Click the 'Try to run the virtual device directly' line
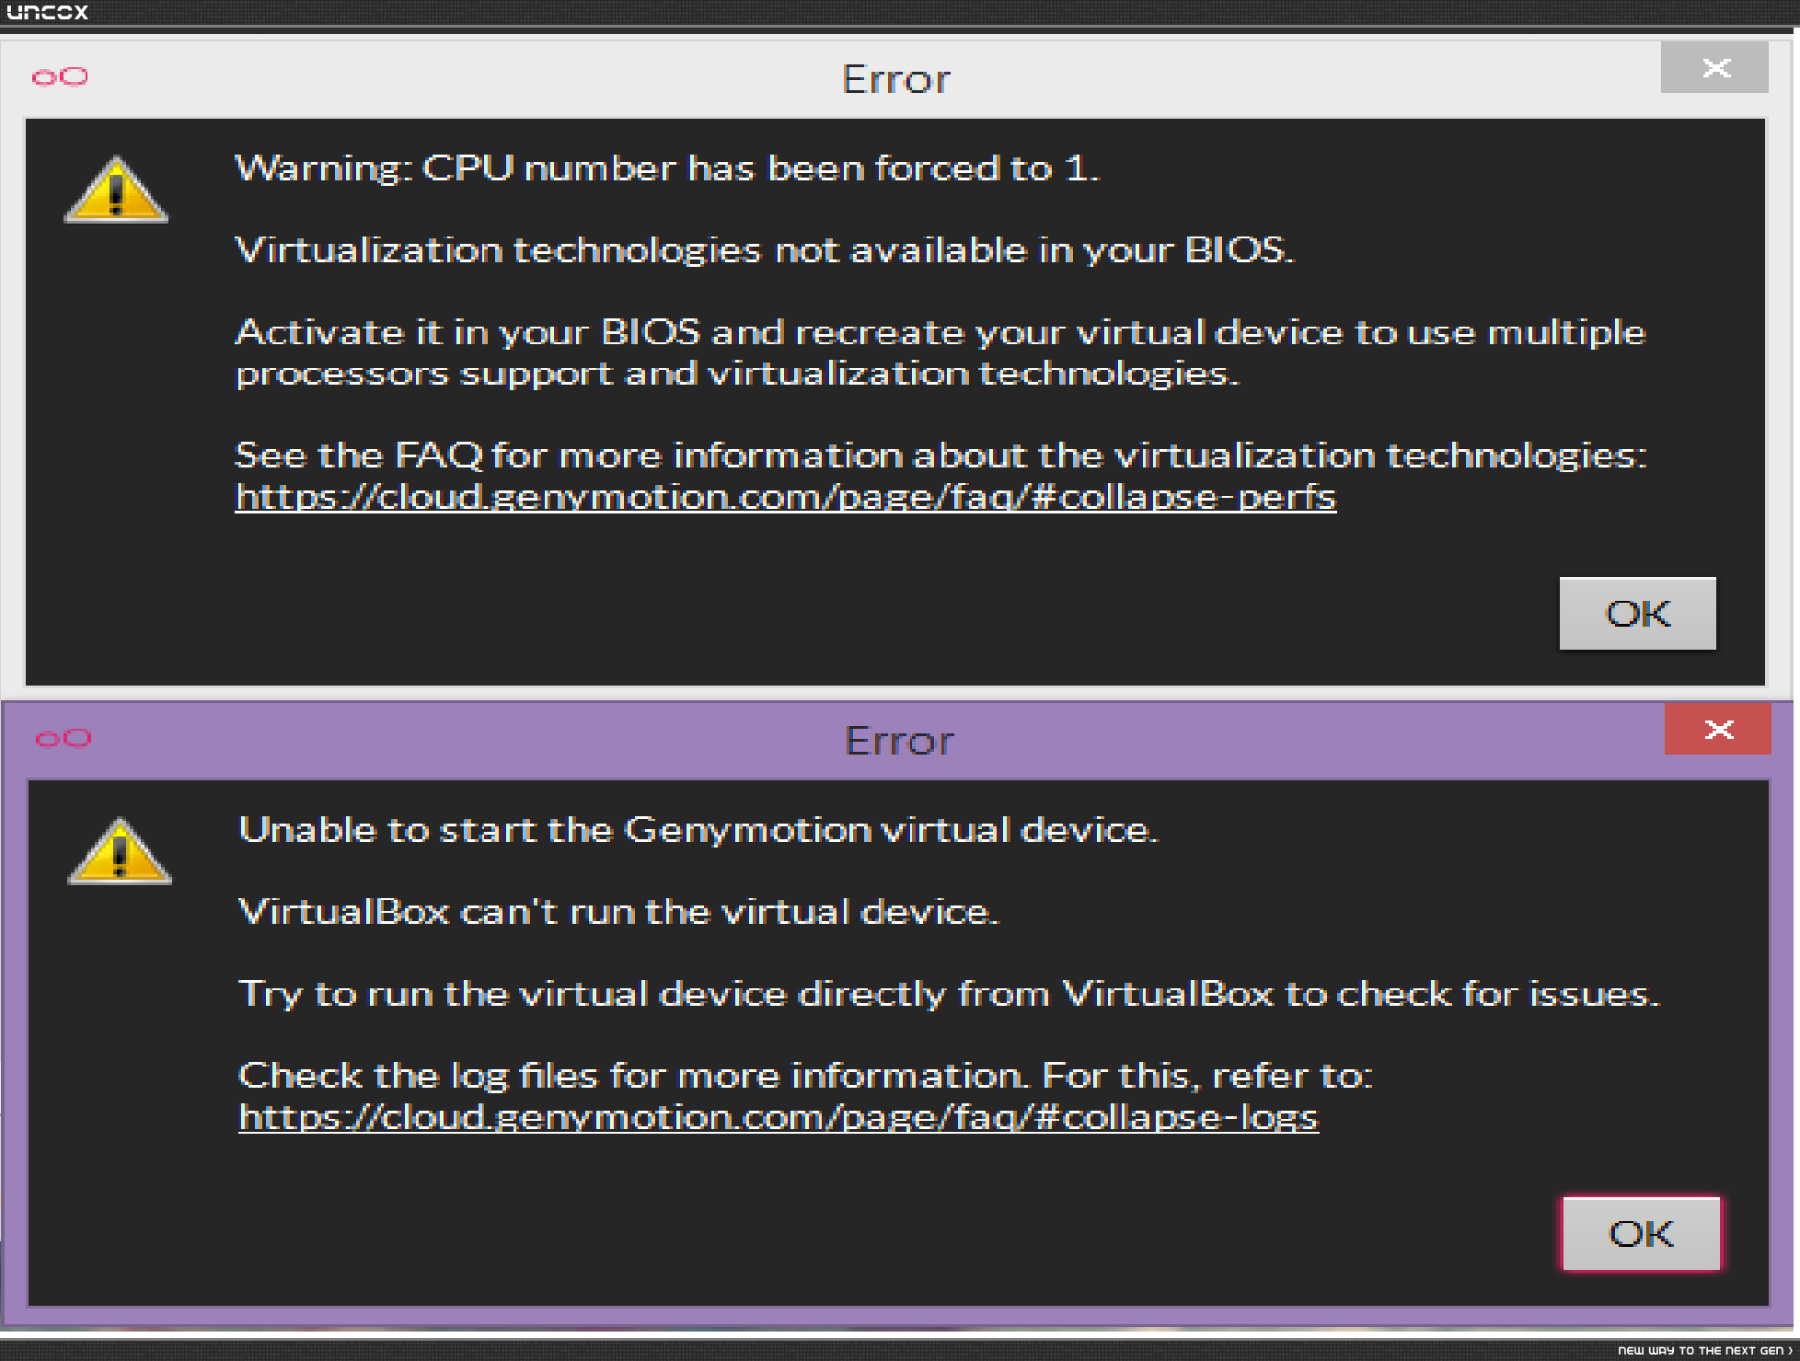This screenshot has height=1361, width=1800. pos(949,994)
